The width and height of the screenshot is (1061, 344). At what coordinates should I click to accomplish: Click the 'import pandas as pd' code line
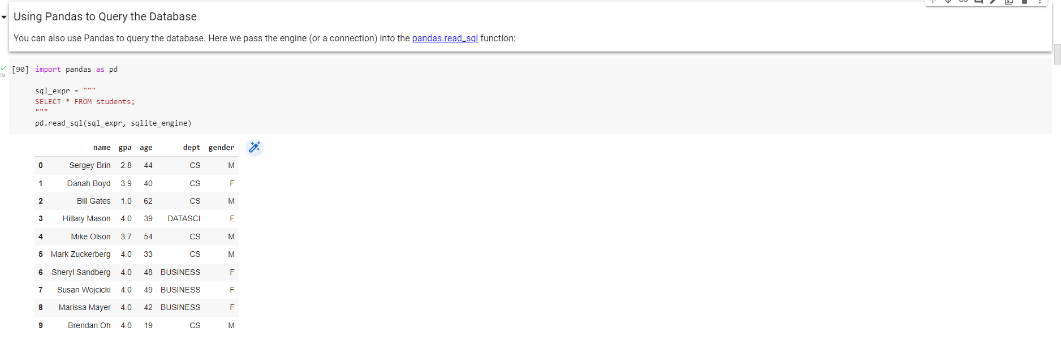click(x=76, y=70)
